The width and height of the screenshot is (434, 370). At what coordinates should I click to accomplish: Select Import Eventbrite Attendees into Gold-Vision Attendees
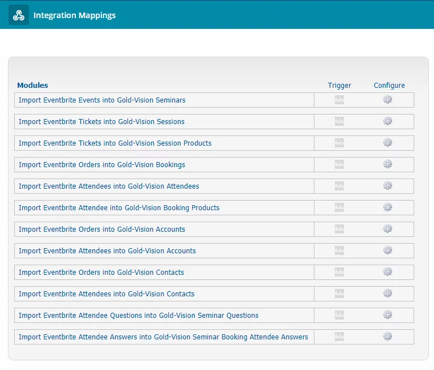click(x=109, y=186)
